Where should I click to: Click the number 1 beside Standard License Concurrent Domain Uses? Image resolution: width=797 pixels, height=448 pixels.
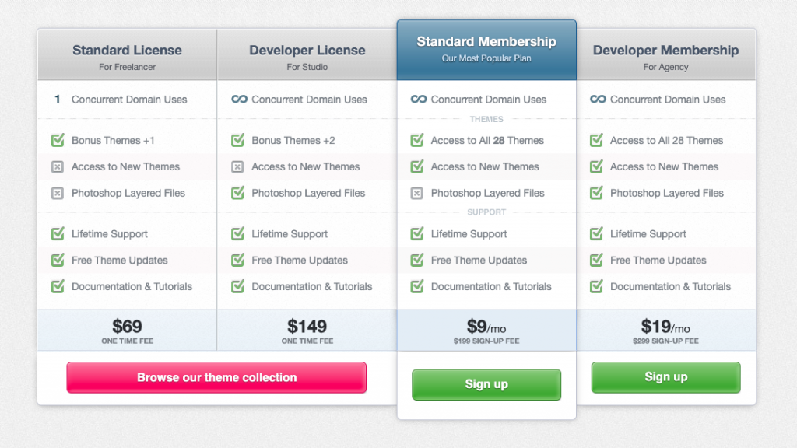(58, 100)
